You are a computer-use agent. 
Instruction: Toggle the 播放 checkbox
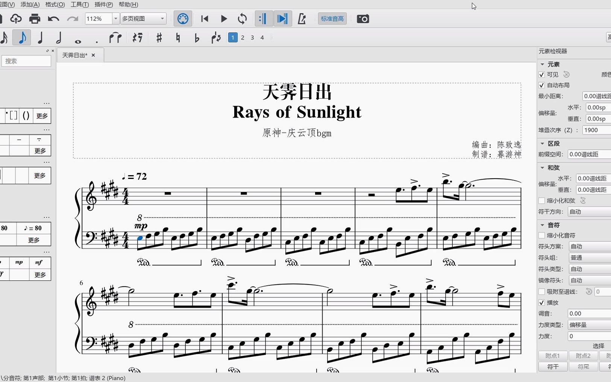(542, 303)
